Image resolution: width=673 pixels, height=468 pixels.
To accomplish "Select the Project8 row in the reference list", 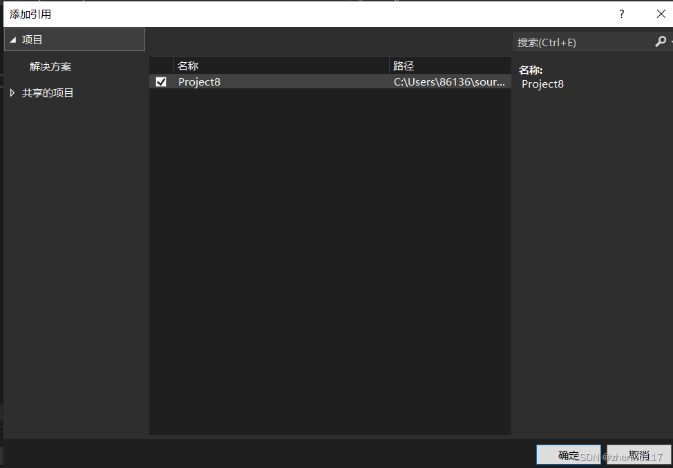I will pyautogui.click(x=276, y=81).
